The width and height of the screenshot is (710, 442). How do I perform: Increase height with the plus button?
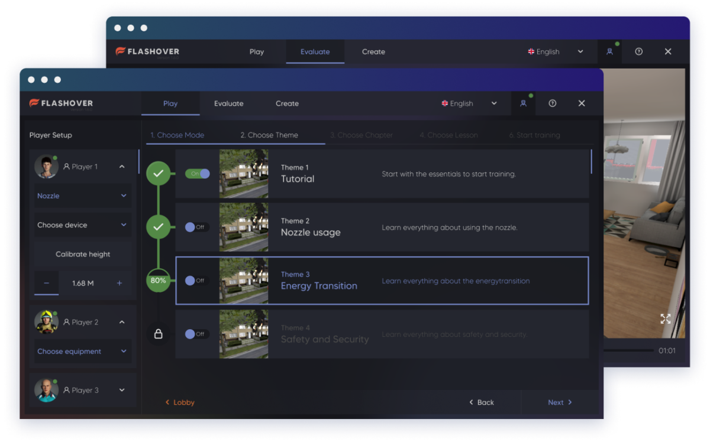coord(119,283)
